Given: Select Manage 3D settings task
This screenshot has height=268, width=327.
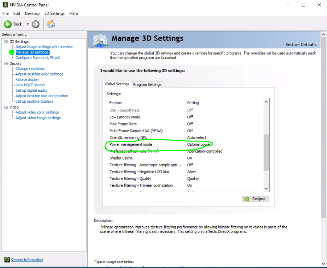Looking at the screenshot, I should click(32, 52).
